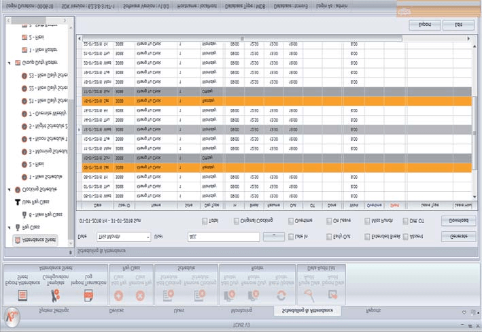Viewport: 482px width, 332px height.
Task: Select the grey row dated 13-01-2016 Wed
Action: 277,129
